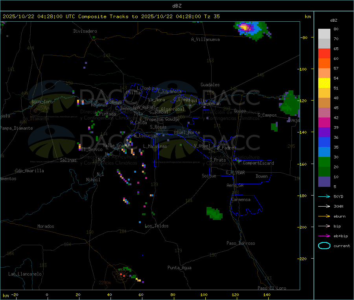Click the gray color band above the 70 dBZ mark
The image size is (354, 300).
click(x=324, y=34)
